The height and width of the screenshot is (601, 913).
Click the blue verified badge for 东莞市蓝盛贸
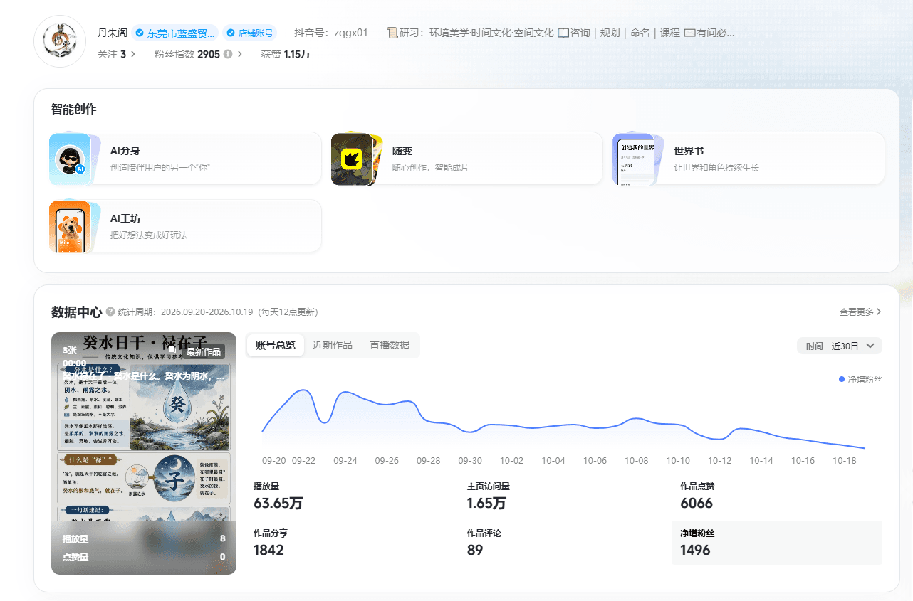[140, 33]
